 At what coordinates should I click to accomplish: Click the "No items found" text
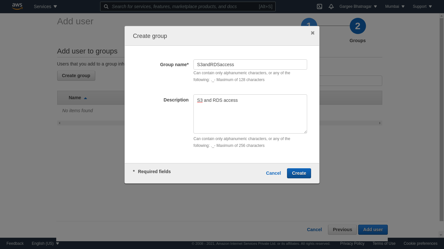pos(77,111)
